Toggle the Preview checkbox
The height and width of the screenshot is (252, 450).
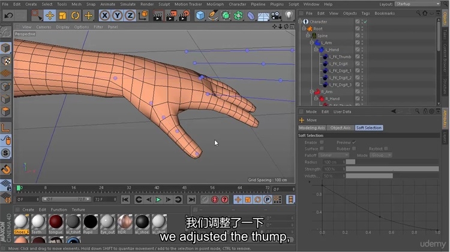click(354, 142)
